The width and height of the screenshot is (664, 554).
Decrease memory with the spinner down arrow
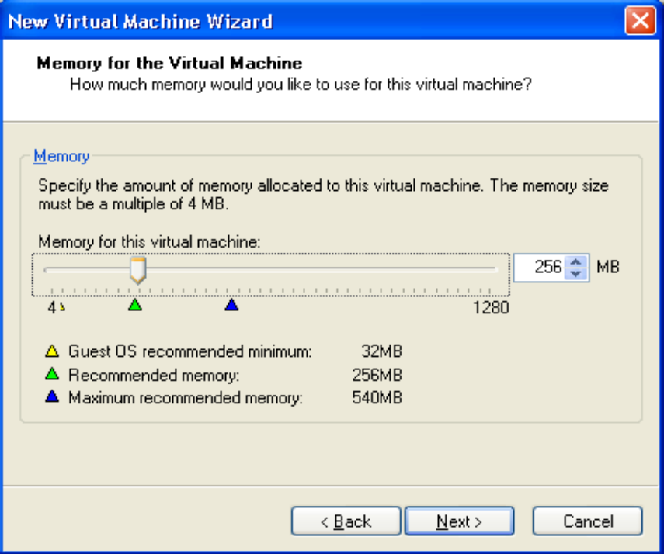click(575, 273)
